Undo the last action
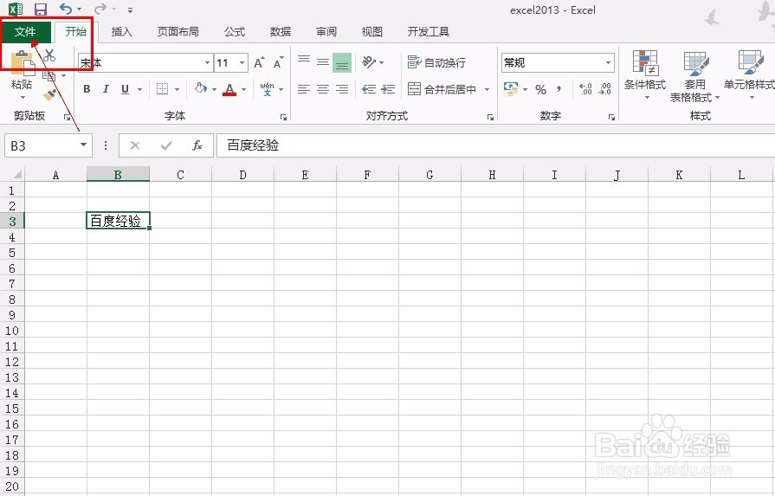 [x=66, y=9]
